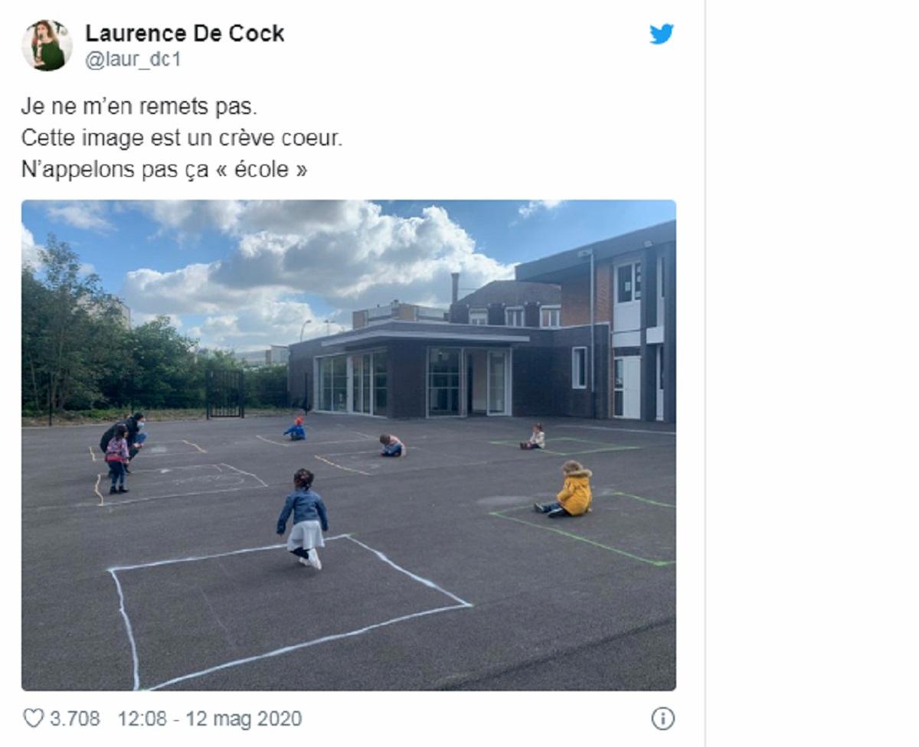Open the tweet info circle icon
Image resolution: width=919 pixels, height=747 pixels.
(x=662, y=719)
